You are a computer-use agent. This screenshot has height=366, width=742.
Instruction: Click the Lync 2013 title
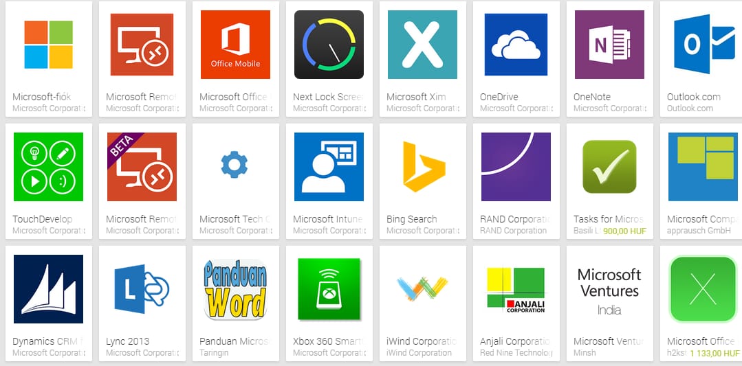click(127, 341)
